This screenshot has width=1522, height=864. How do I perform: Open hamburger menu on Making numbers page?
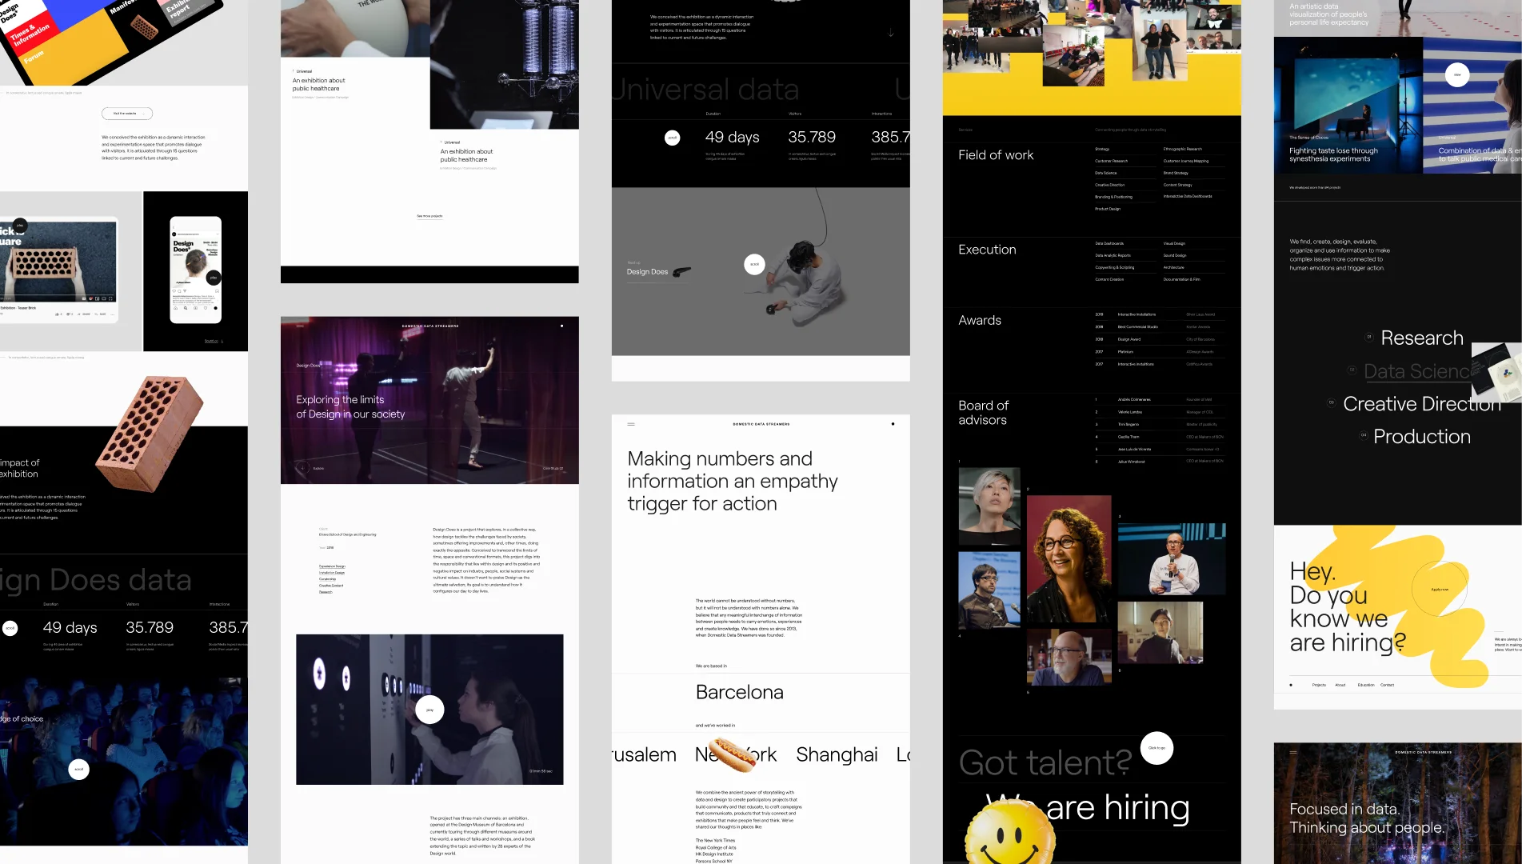click(631, 424)
